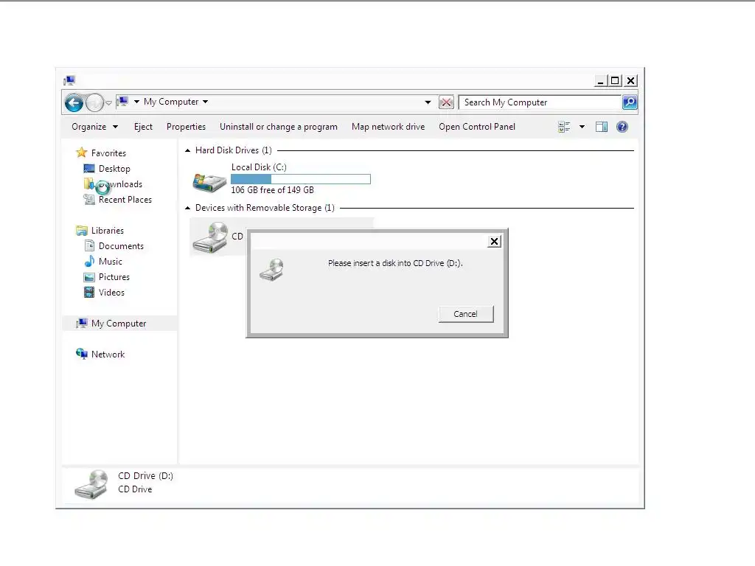Select Libraries in navigation pane
The image size is (755, 566).
(108, 231)
